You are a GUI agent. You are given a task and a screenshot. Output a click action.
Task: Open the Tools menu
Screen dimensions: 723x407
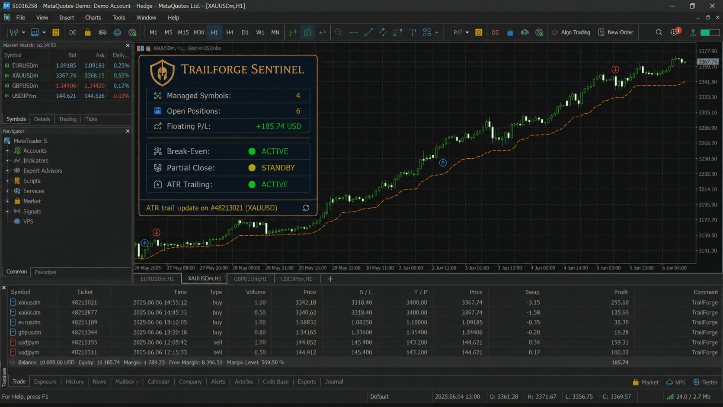click(x=118, y=18)
